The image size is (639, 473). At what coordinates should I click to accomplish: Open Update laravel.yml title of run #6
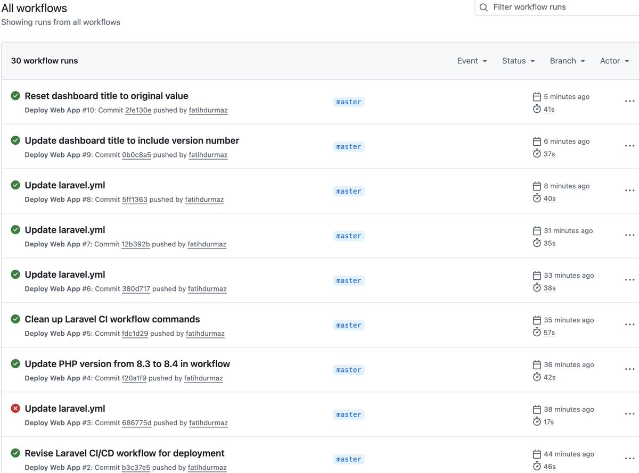(x=65, y=275)
